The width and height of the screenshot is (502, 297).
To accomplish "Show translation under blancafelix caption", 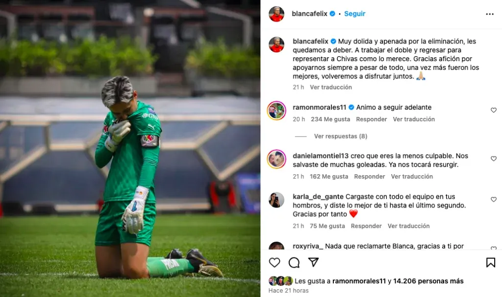I will coord(331,87).
